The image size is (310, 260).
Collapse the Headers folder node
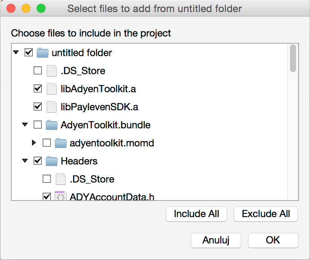click(x=25, y=161)
